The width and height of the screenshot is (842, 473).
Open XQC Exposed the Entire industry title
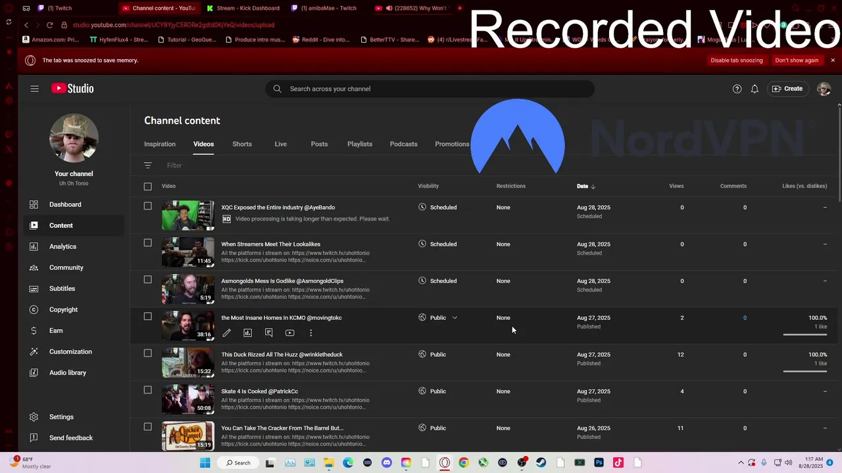click(x=278, y=208)
